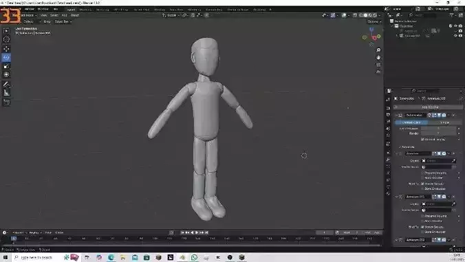The image size is (465, 262).
Task: Remove the Armature.001 modifier with X button
Action: (x=454, y=197)
